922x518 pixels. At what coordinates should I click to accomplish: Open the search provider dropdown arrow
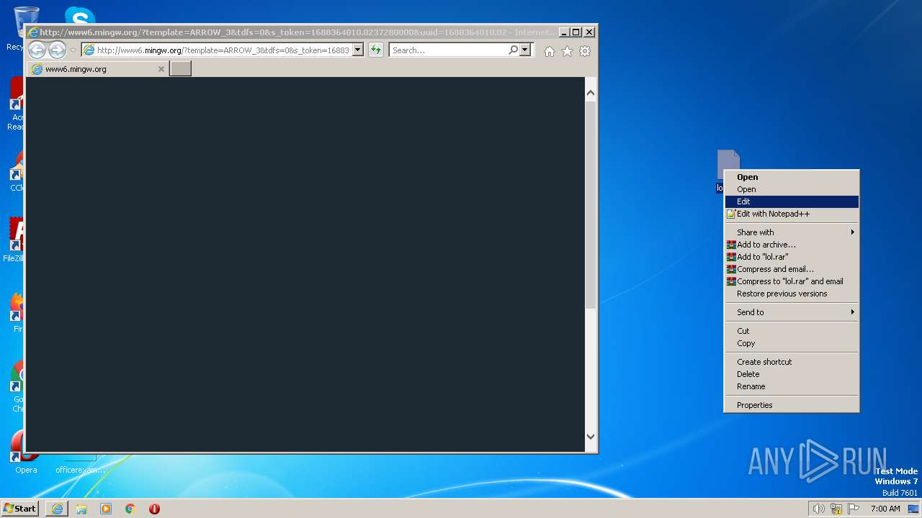coord(525,50)
